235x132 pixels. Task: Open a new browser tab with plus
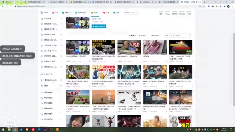(205, 2)
